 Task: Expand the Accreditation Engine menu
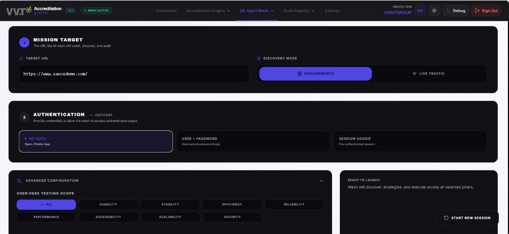click(208, 11)
